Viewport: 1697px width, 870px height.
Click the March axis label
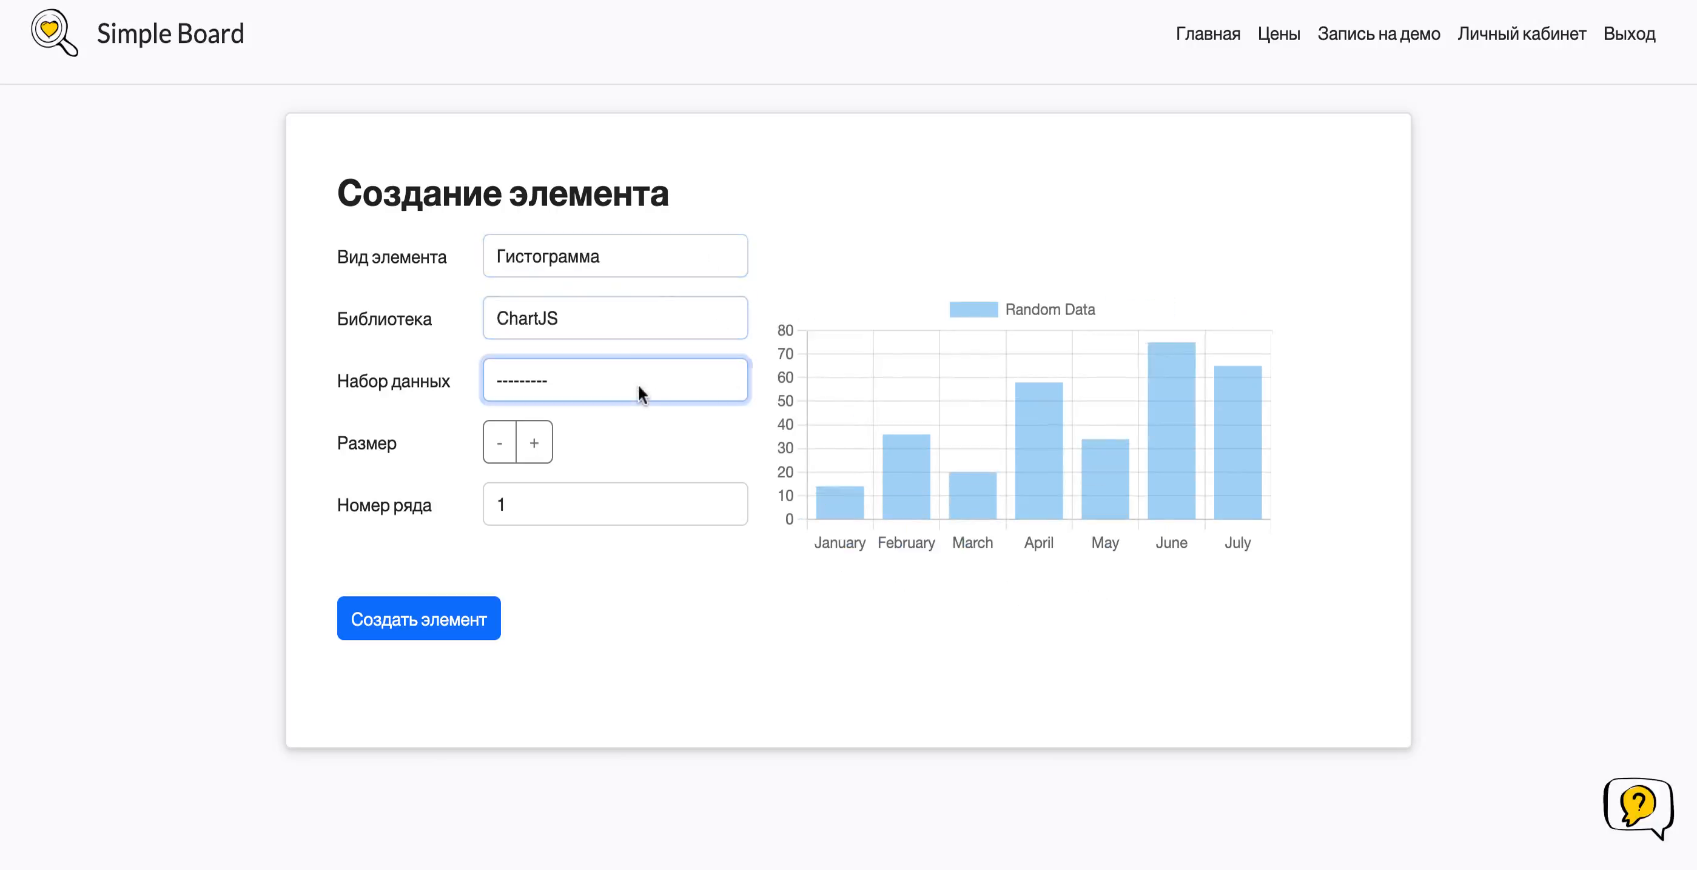tap(972, 543)
